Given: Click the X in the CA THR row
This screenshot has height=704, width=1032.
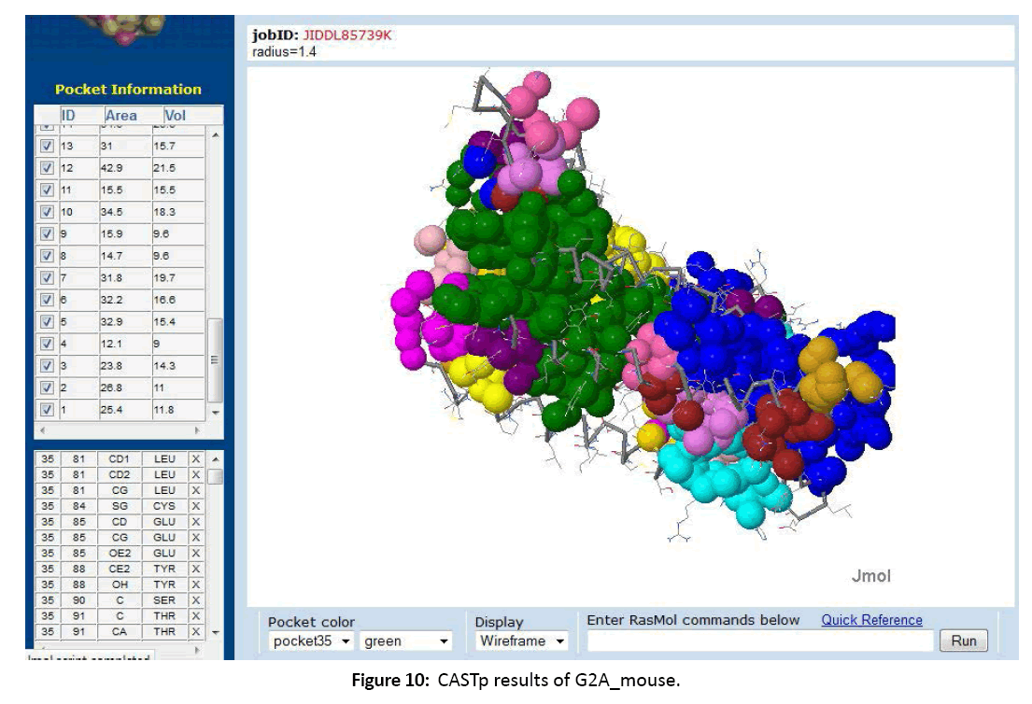Looking at the screenshot, I should tap(195, 632).
